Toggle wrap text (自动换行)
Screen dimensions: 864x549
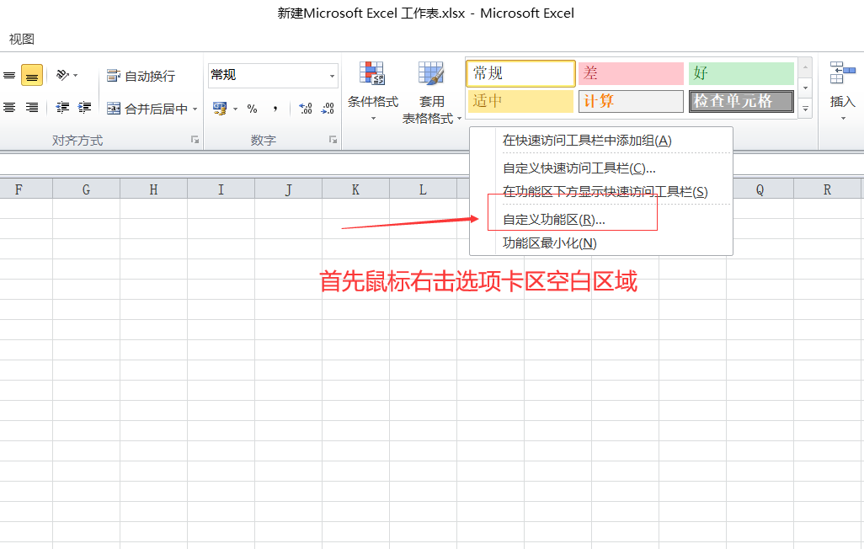coord(141,76)
